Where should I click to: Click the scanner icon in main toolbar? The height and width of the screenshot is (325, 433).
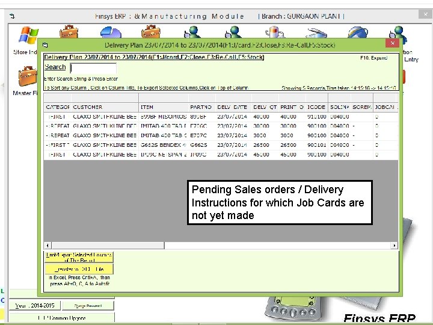click(316, 32)
